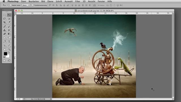Select the Eyedropper tool
The height and width of the screenshot is (102, 181).
click(x=9, y=22)
